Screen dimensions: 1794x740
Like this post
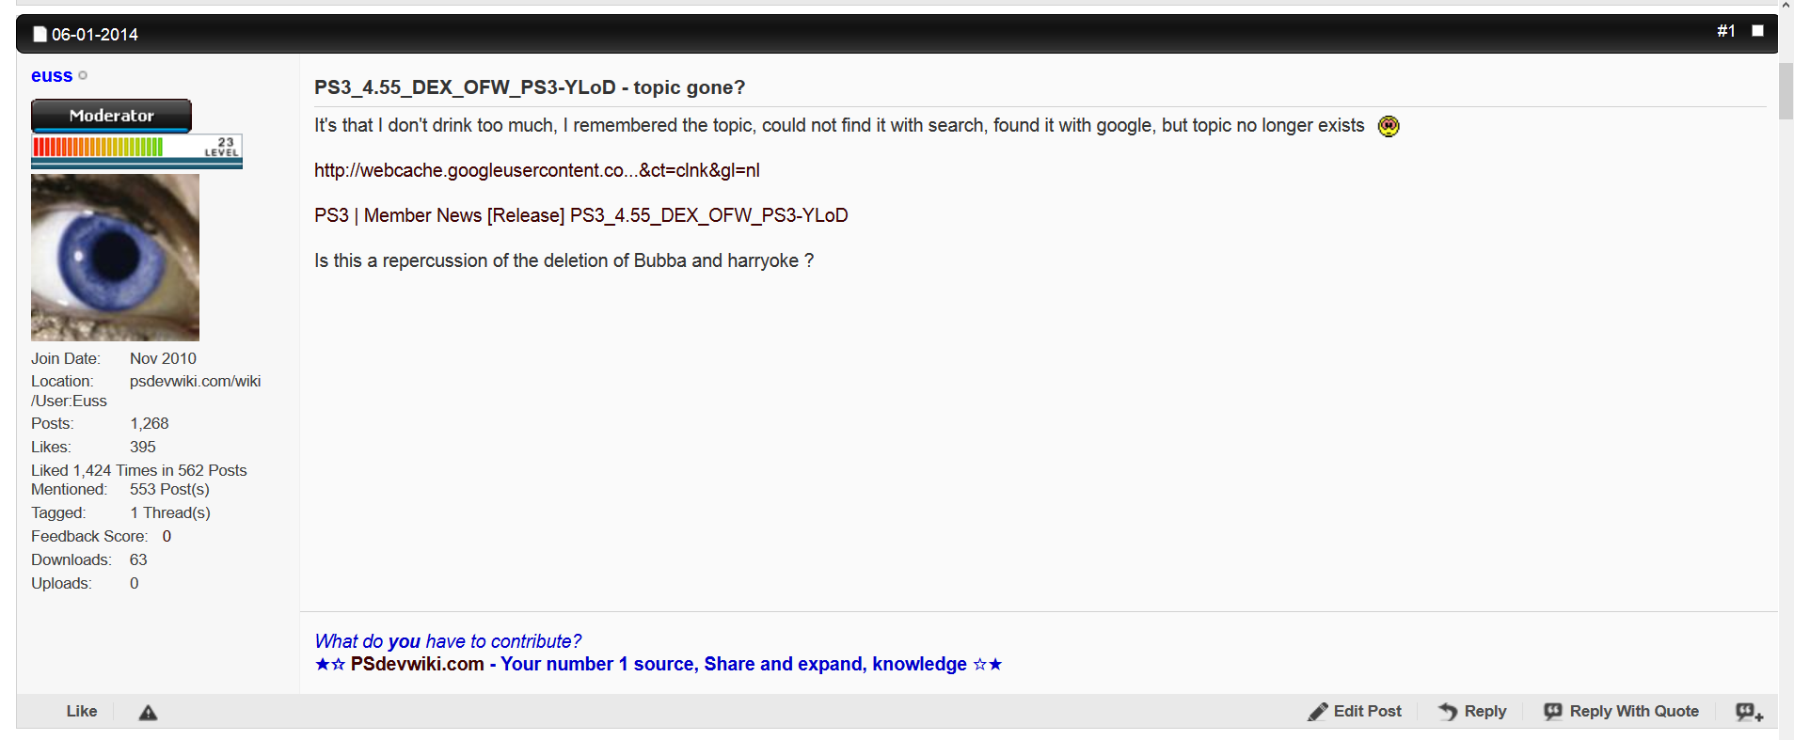coord(82,712)
